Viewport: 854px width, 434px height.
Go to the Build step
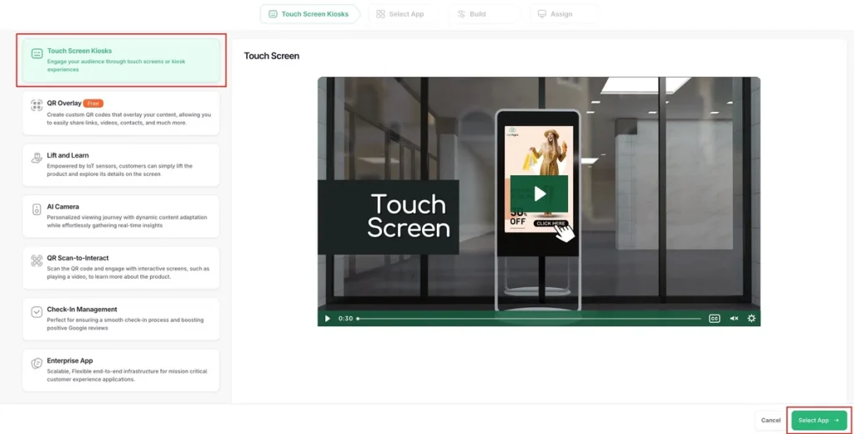point(471,14)
